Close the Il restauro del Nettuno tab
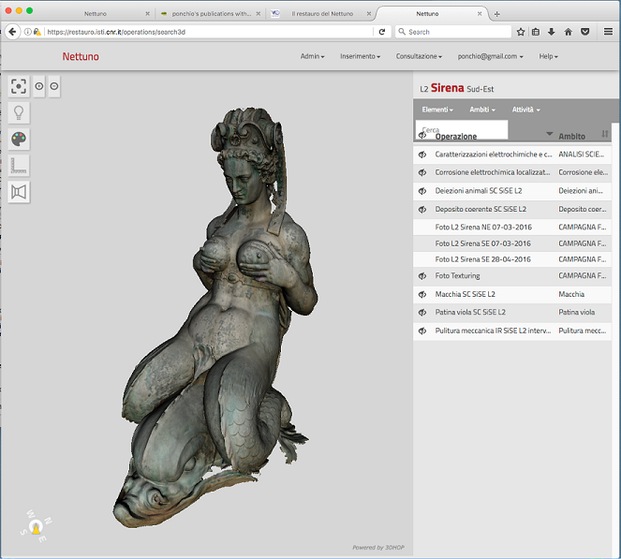The width and height of the screenshot is (621, 559). (x=369, y=14)
